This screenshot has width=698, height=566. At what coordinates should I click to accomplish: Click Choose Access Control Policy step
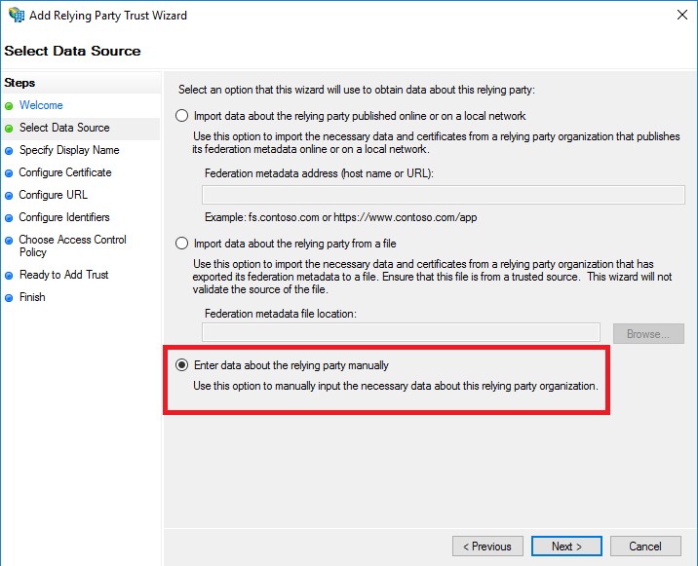72,245
